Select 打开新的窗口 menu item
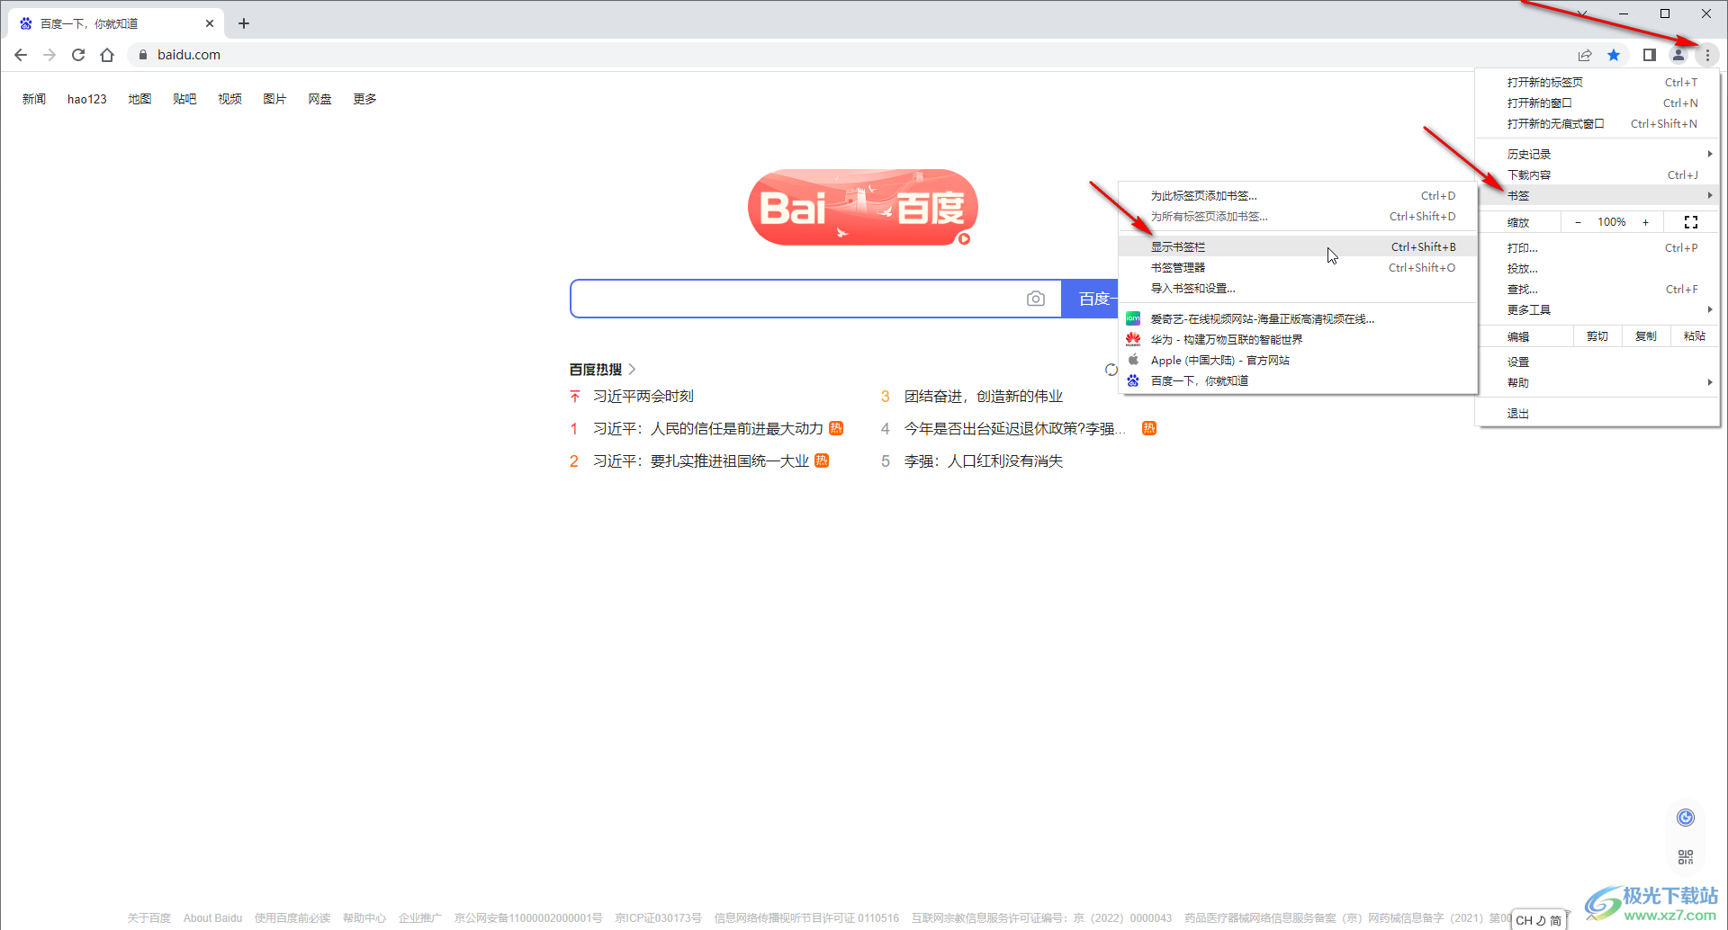1728x930 pixels. tap(1599, 103)
